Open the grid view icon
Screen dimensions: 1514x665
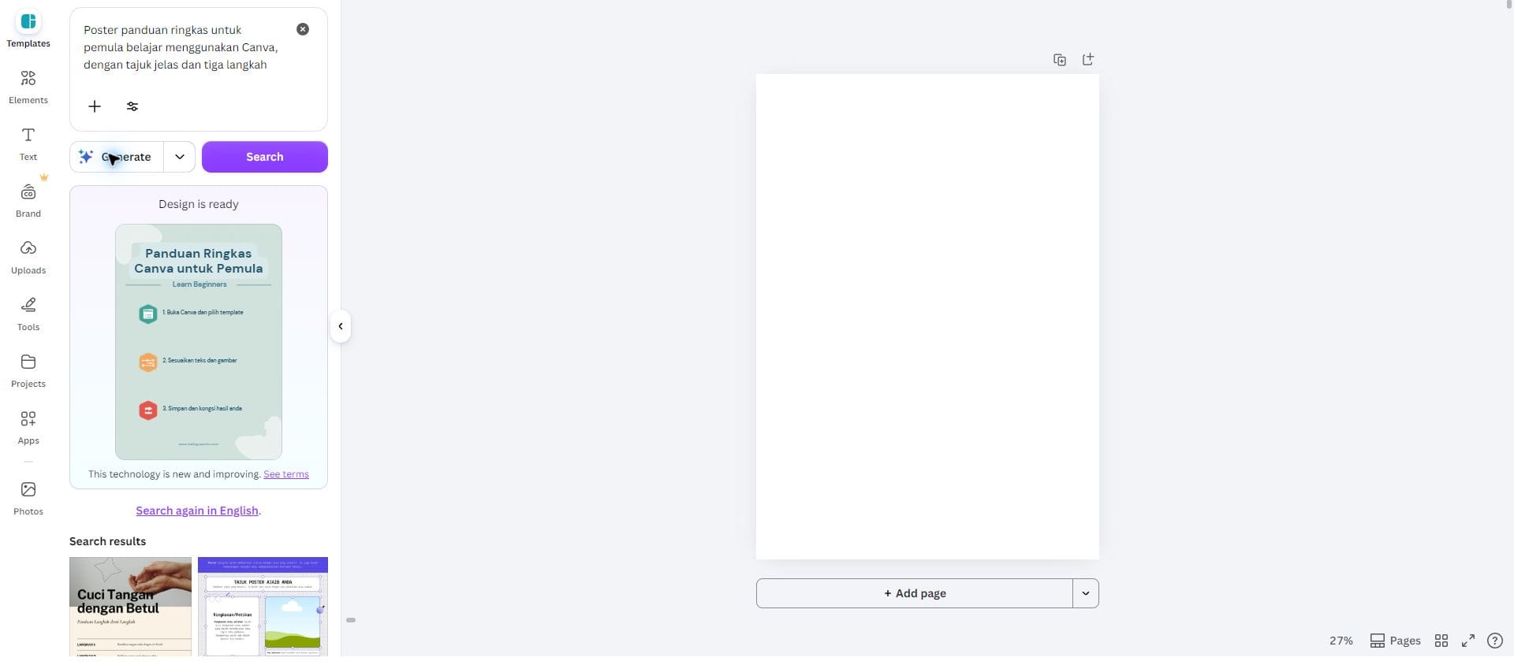[1441, 641]
